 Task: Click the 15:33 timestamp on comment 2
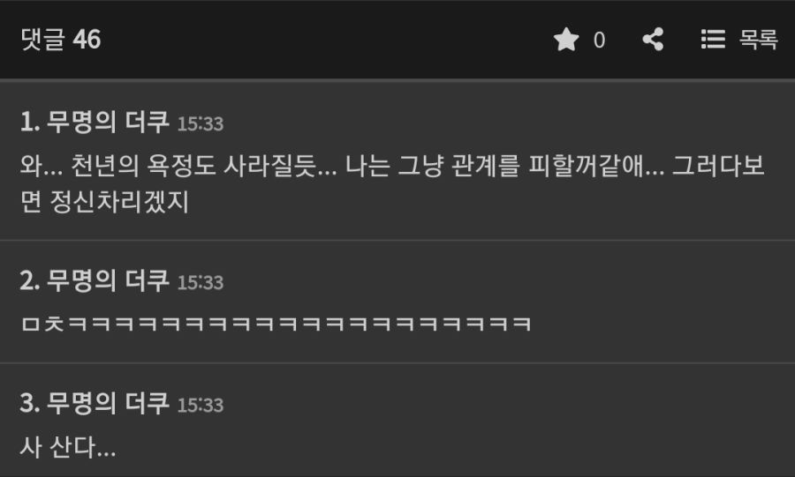[x=201, y=282]
